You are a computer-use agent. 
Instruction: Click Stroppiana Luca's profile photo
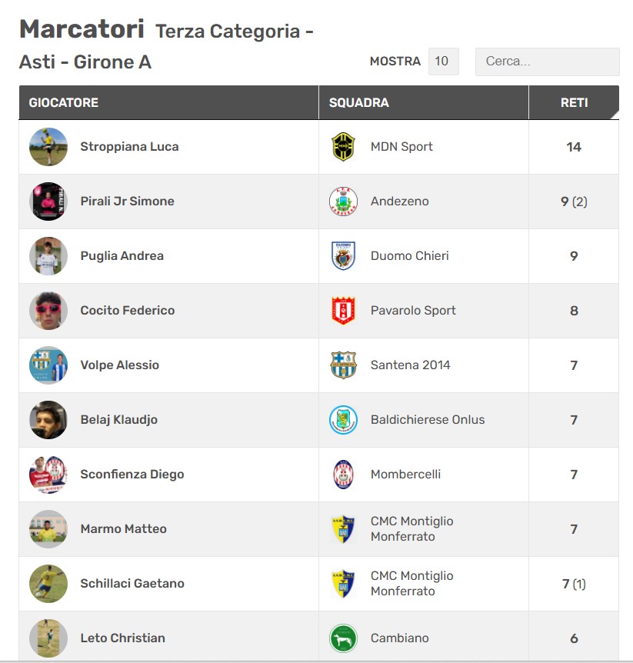coord(48,147)
